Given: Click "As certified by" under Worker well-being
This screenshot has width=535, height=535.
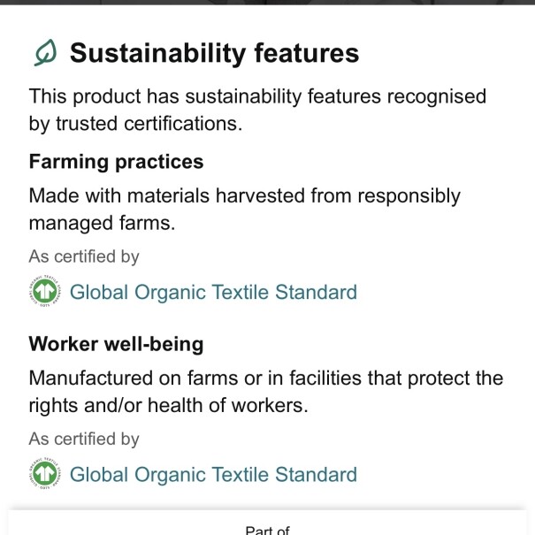Looking at the screenshot, I should [84, 439].
